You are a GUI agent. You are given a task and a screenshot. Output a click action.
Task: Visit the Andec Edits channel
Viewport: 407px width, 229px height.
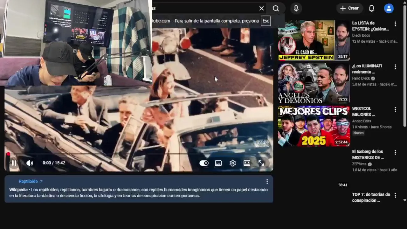pos(362,121)
